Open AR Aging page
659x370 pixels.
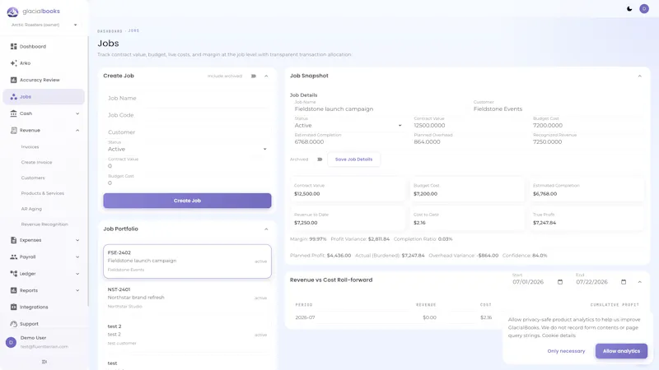pos(31,209)
